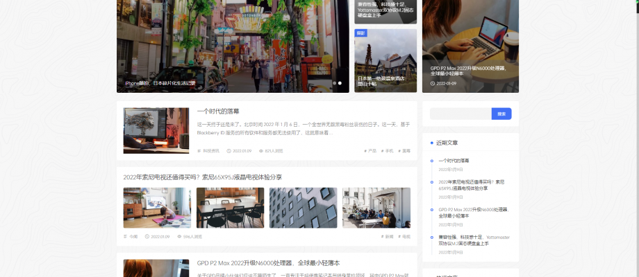Click the building windows photo thumbnail
Viewport: 639px width, 277px height.
304,208
